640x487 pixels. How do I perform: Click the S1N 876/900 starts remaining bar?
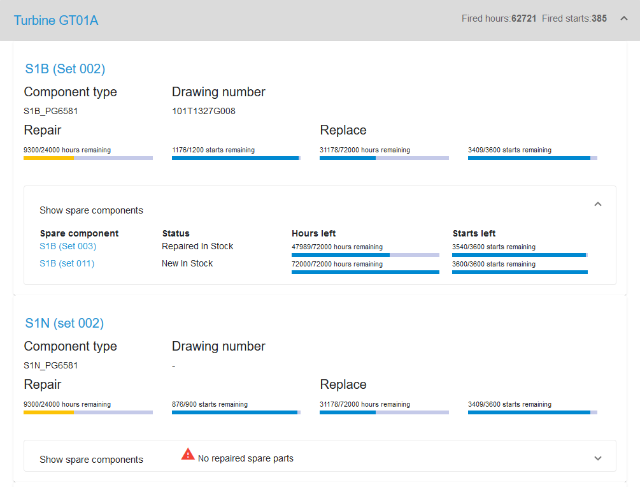pyautogui.click(x=236, y=412)
